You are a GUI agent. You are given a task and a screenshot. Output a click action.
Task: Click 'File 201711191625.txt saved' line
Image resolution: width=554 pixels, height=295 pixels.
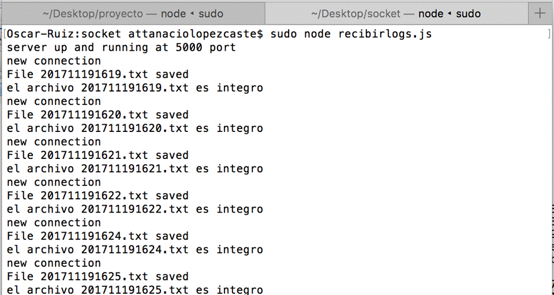(x=98, y=277)
